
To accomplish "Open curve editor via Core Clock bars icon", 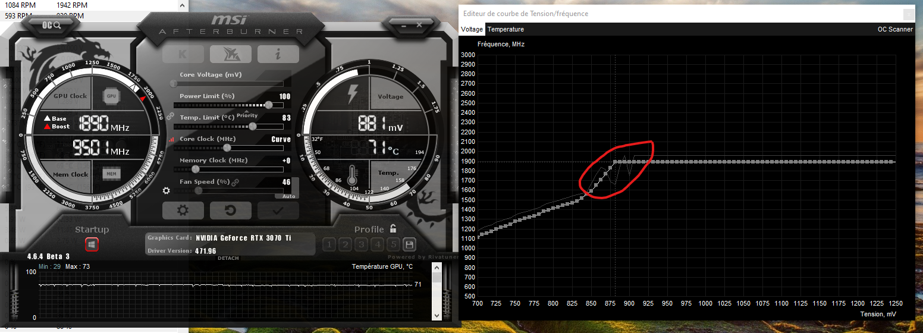I will pos(172,139).
